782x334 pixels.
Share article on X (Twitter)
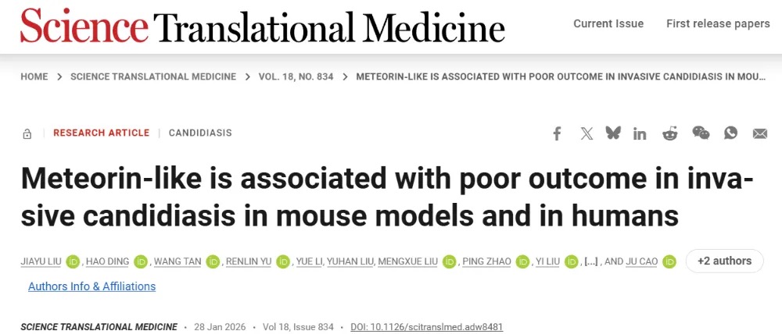pyautogui.click(x=586, y=133)
